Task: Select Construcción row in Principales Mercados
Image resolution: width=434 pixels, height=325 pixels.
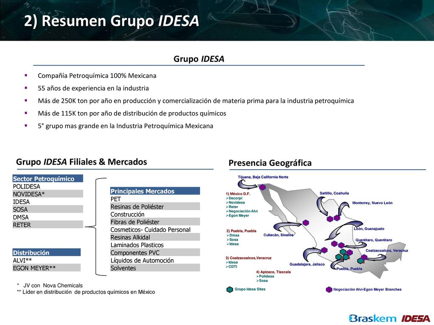Action: click(x=155, y=214)
